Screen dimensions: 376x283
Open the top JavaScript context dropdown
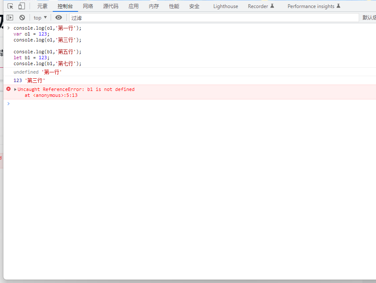[40, 17]
